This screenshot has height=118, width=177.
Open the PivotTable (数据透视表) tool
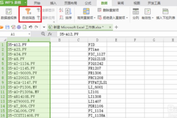pyautogui.click(x=9, y=14)
